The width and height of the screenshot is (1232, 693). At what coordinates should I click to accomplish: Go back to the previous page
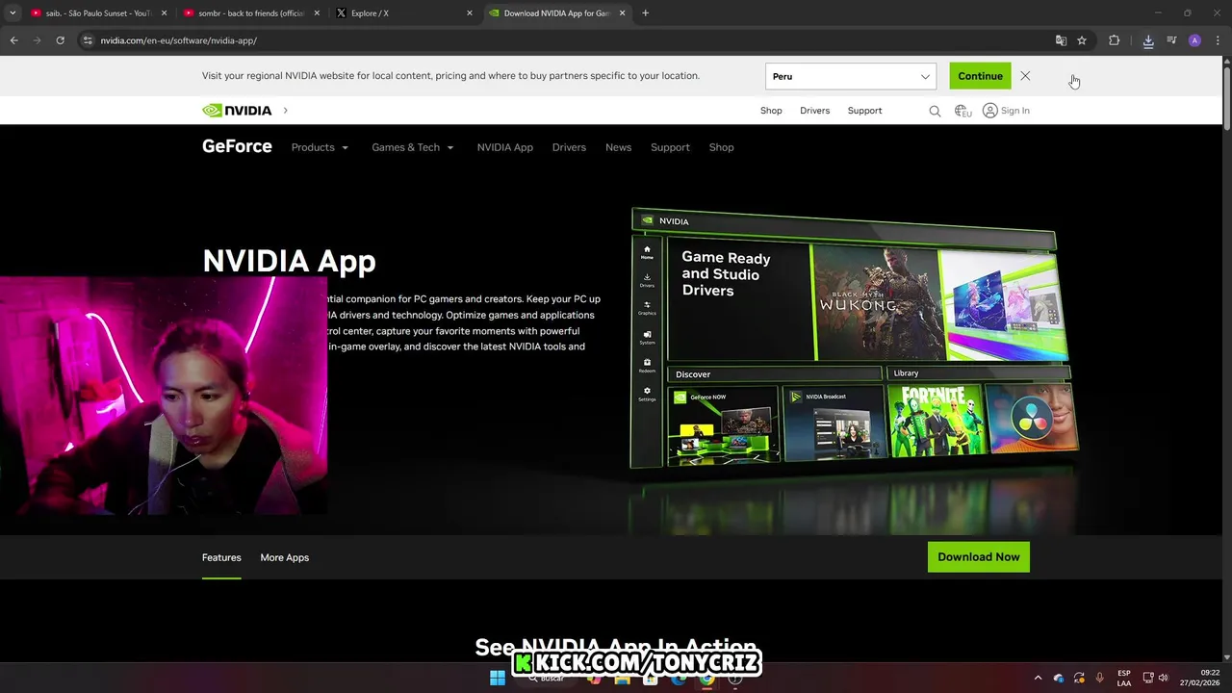pos(13,40)
